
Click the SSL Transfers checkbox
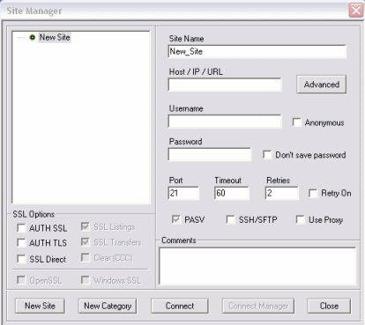click(86, 242)
